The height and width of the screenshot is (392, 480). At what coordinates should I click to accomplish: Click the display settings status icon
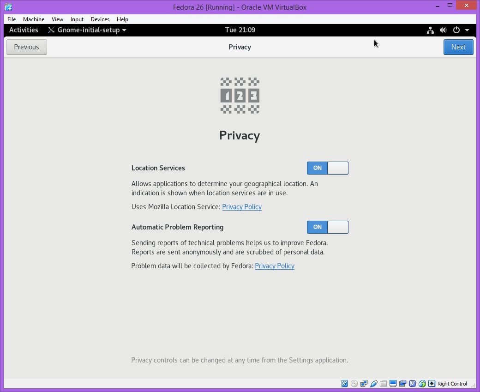pos(393,383)
